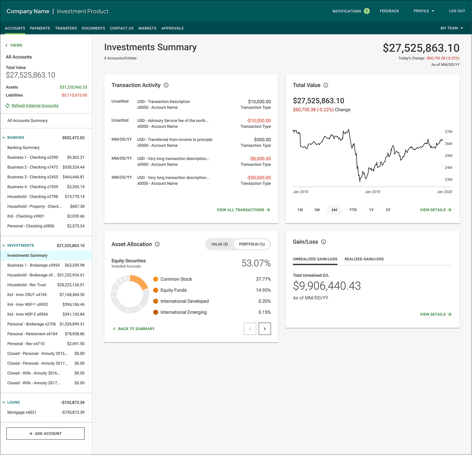Click Transferred from income to principle transaction
Image resolution: width=472 pixels, height=455 pixels.
point(191,142)
